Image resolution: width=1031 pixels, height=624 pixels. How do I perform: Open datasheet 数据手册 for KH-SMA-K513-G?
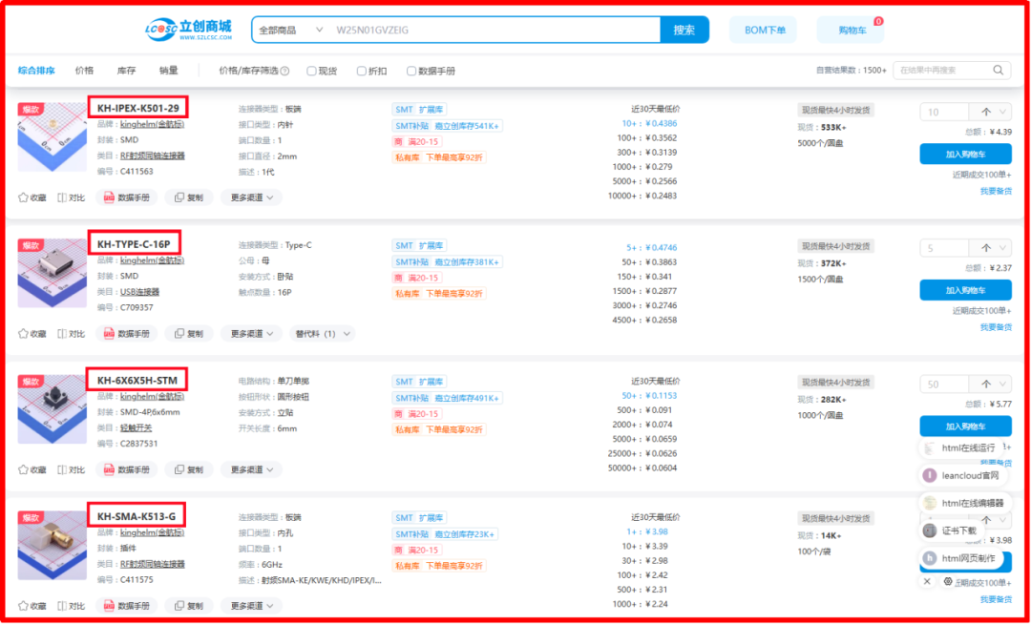point(126,606)
